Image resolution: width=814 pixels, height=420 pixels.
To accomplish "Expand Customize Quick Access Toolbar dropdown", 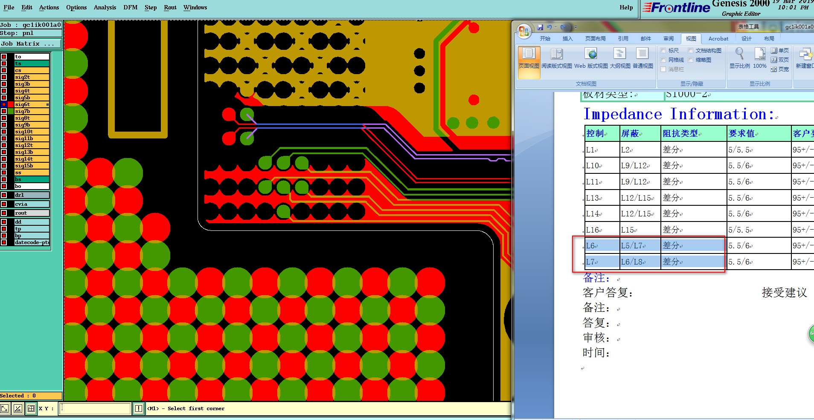I will point(576,27).
